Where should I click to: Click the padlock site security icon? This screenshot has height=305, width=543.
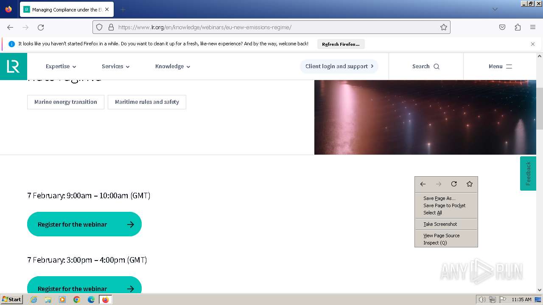tap(111, 27)
